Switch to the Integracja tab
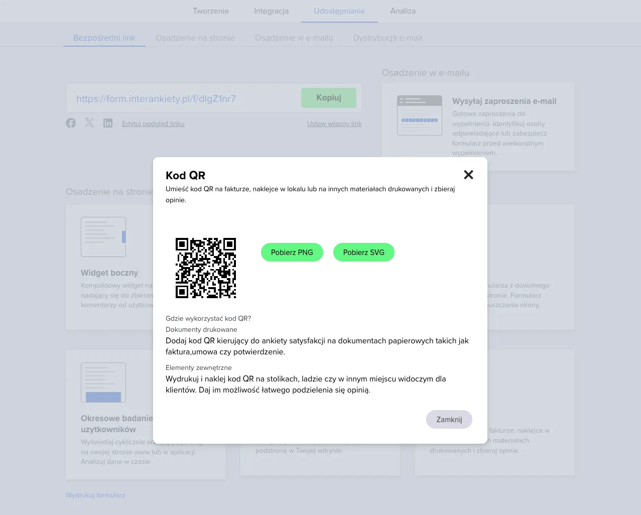Image resolution: width=641 pixels, height=515 pixels. (271, 11)
